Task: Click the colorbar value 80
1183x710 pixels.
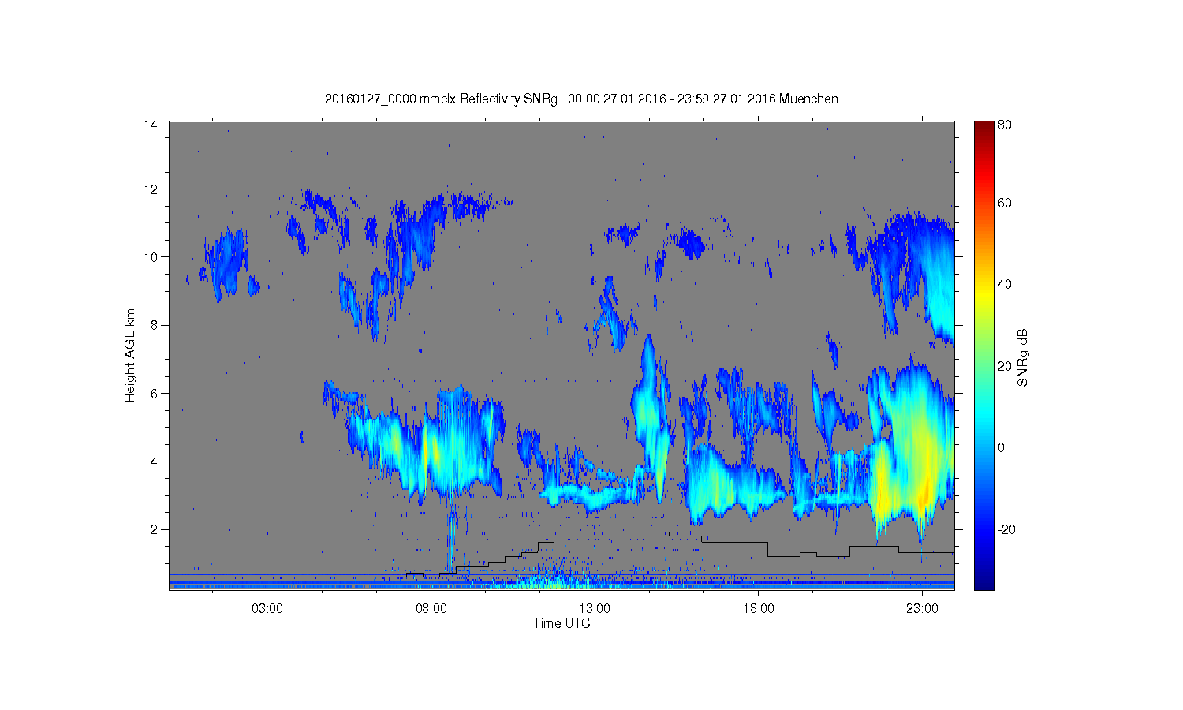Action: pos(1005,125)
